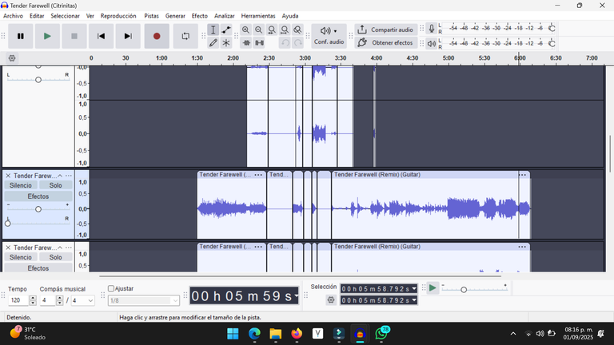Screen dimensions: 614x345
Task: Open the Pistas menu
Action: [x=151, y=16]
